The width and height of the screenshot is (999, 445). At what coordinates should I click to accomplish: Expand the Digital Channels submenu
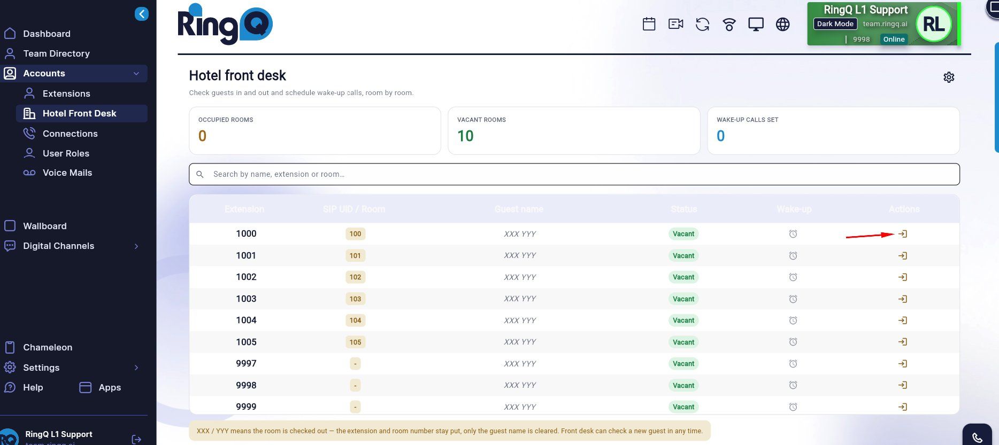click(136, 246)
